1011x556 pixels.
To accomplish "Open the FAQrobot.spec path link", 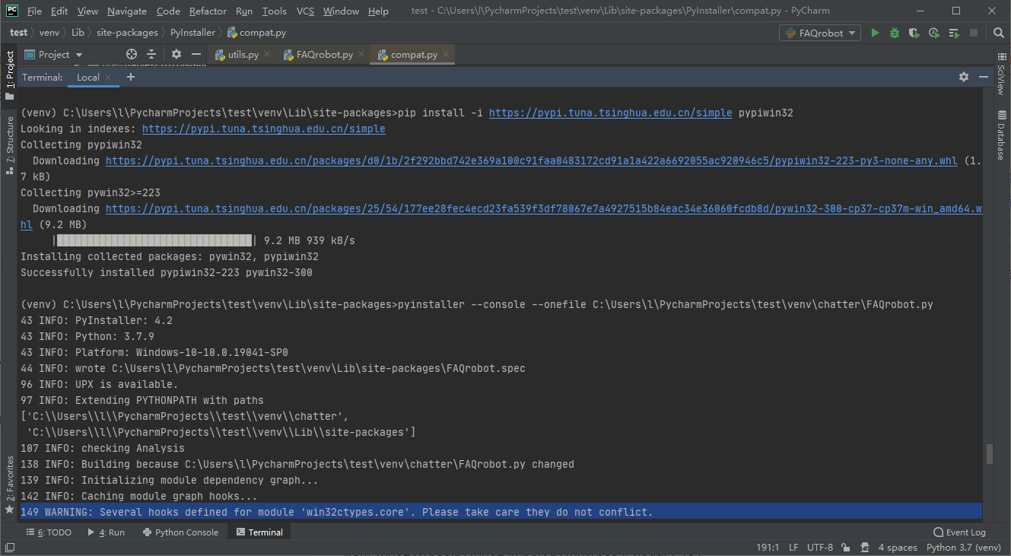I will tap(319, 368).
